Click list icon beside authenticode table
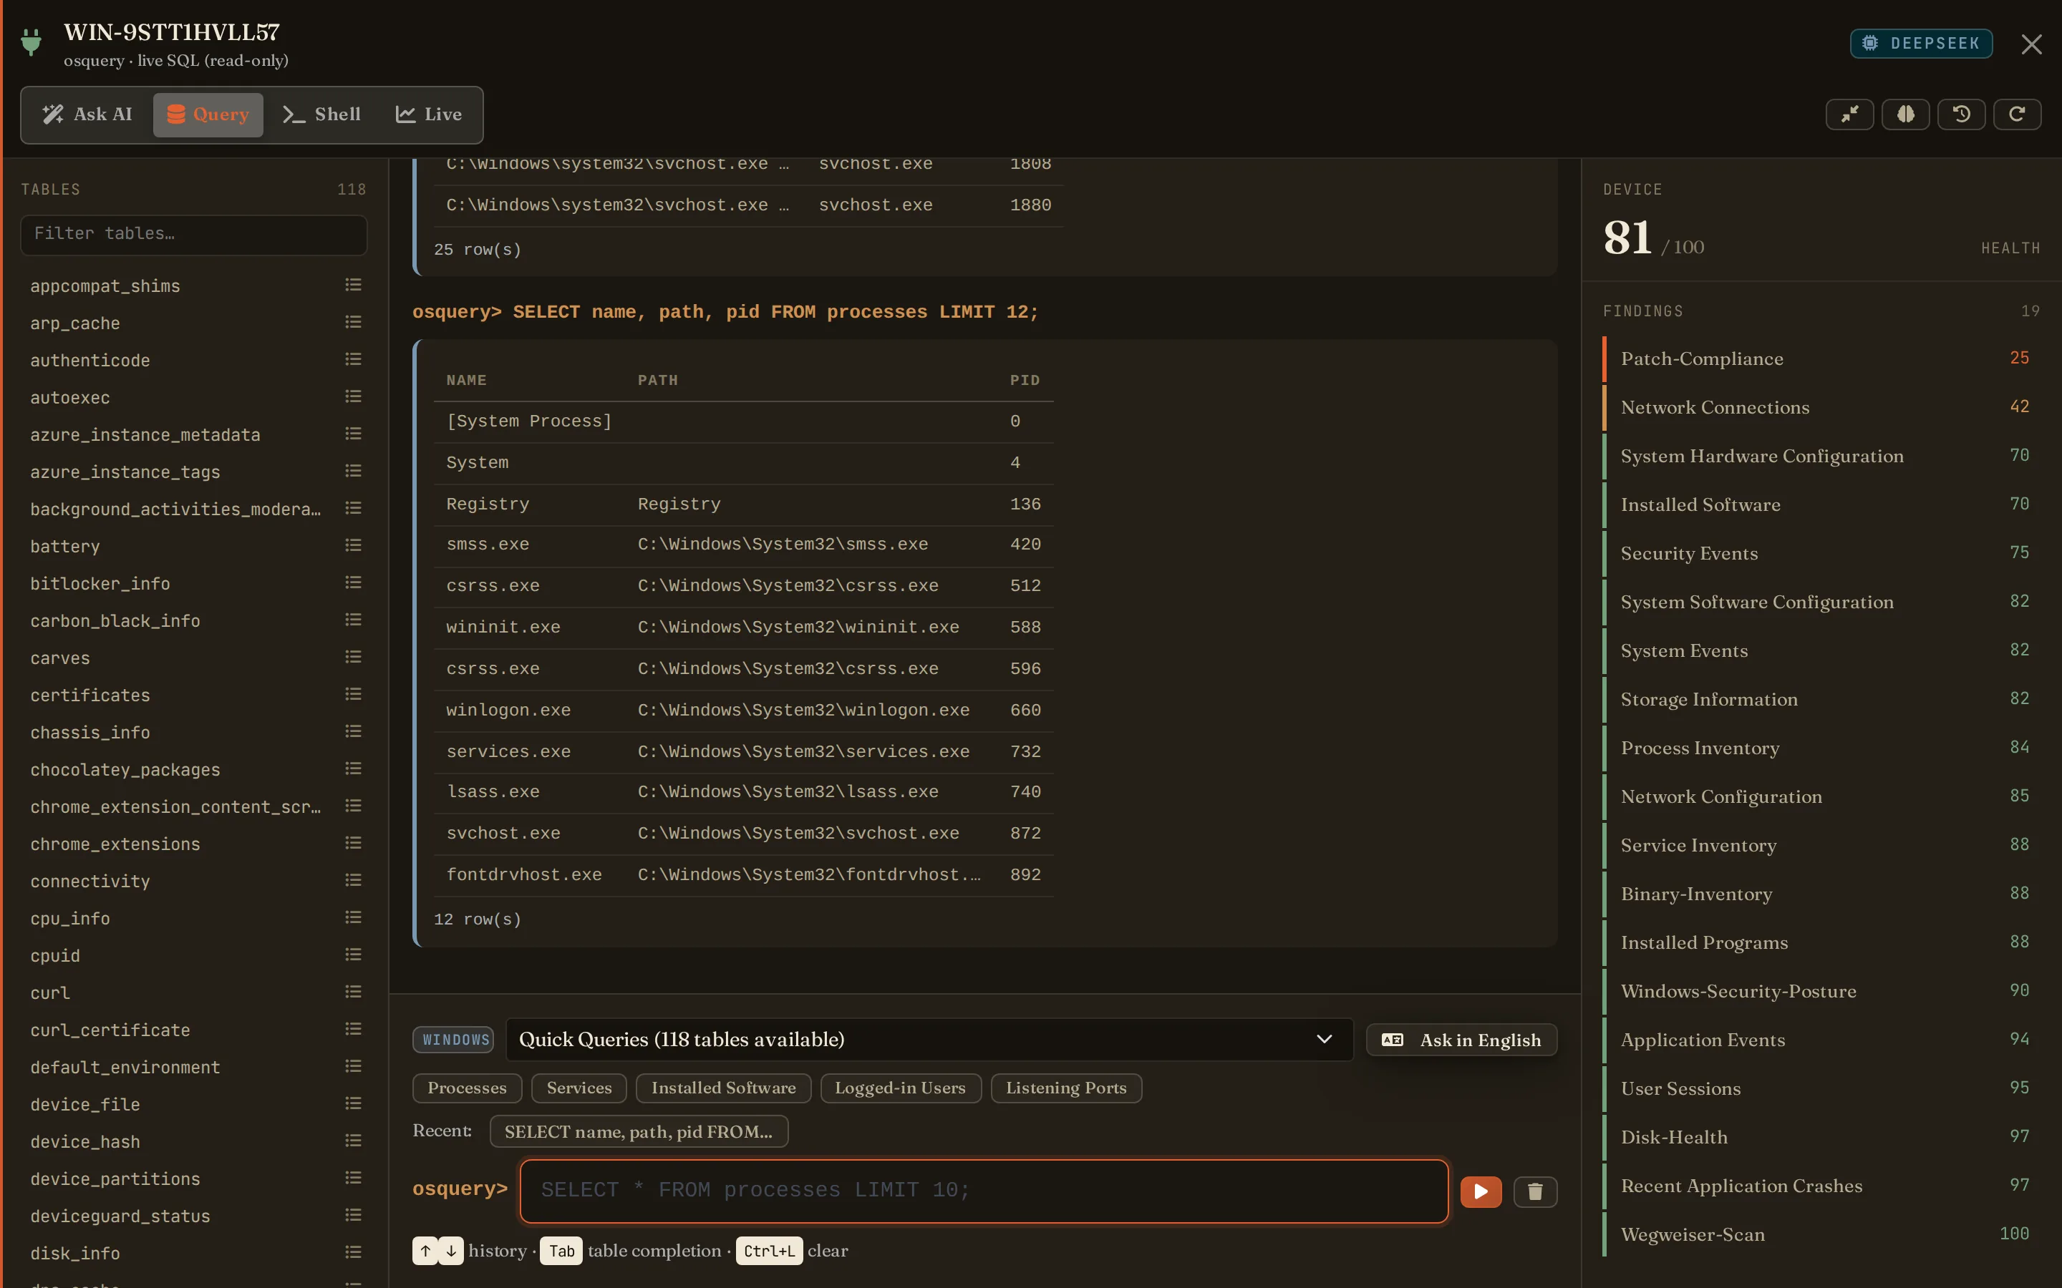Screen dimensions: 2062x1288 pyautogui.click(x=353, y=359)
